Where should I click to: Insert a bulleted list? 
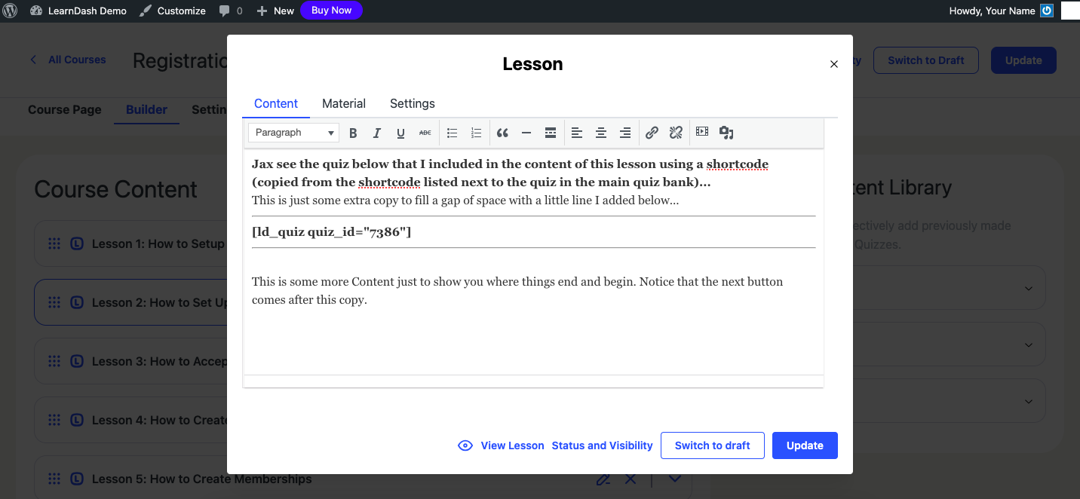click(x=452, y=133)
